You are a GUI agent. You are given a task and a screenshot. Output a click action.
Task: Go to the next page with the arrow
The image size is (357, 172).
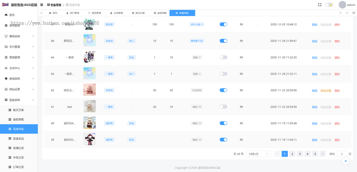tap(323, 154)
